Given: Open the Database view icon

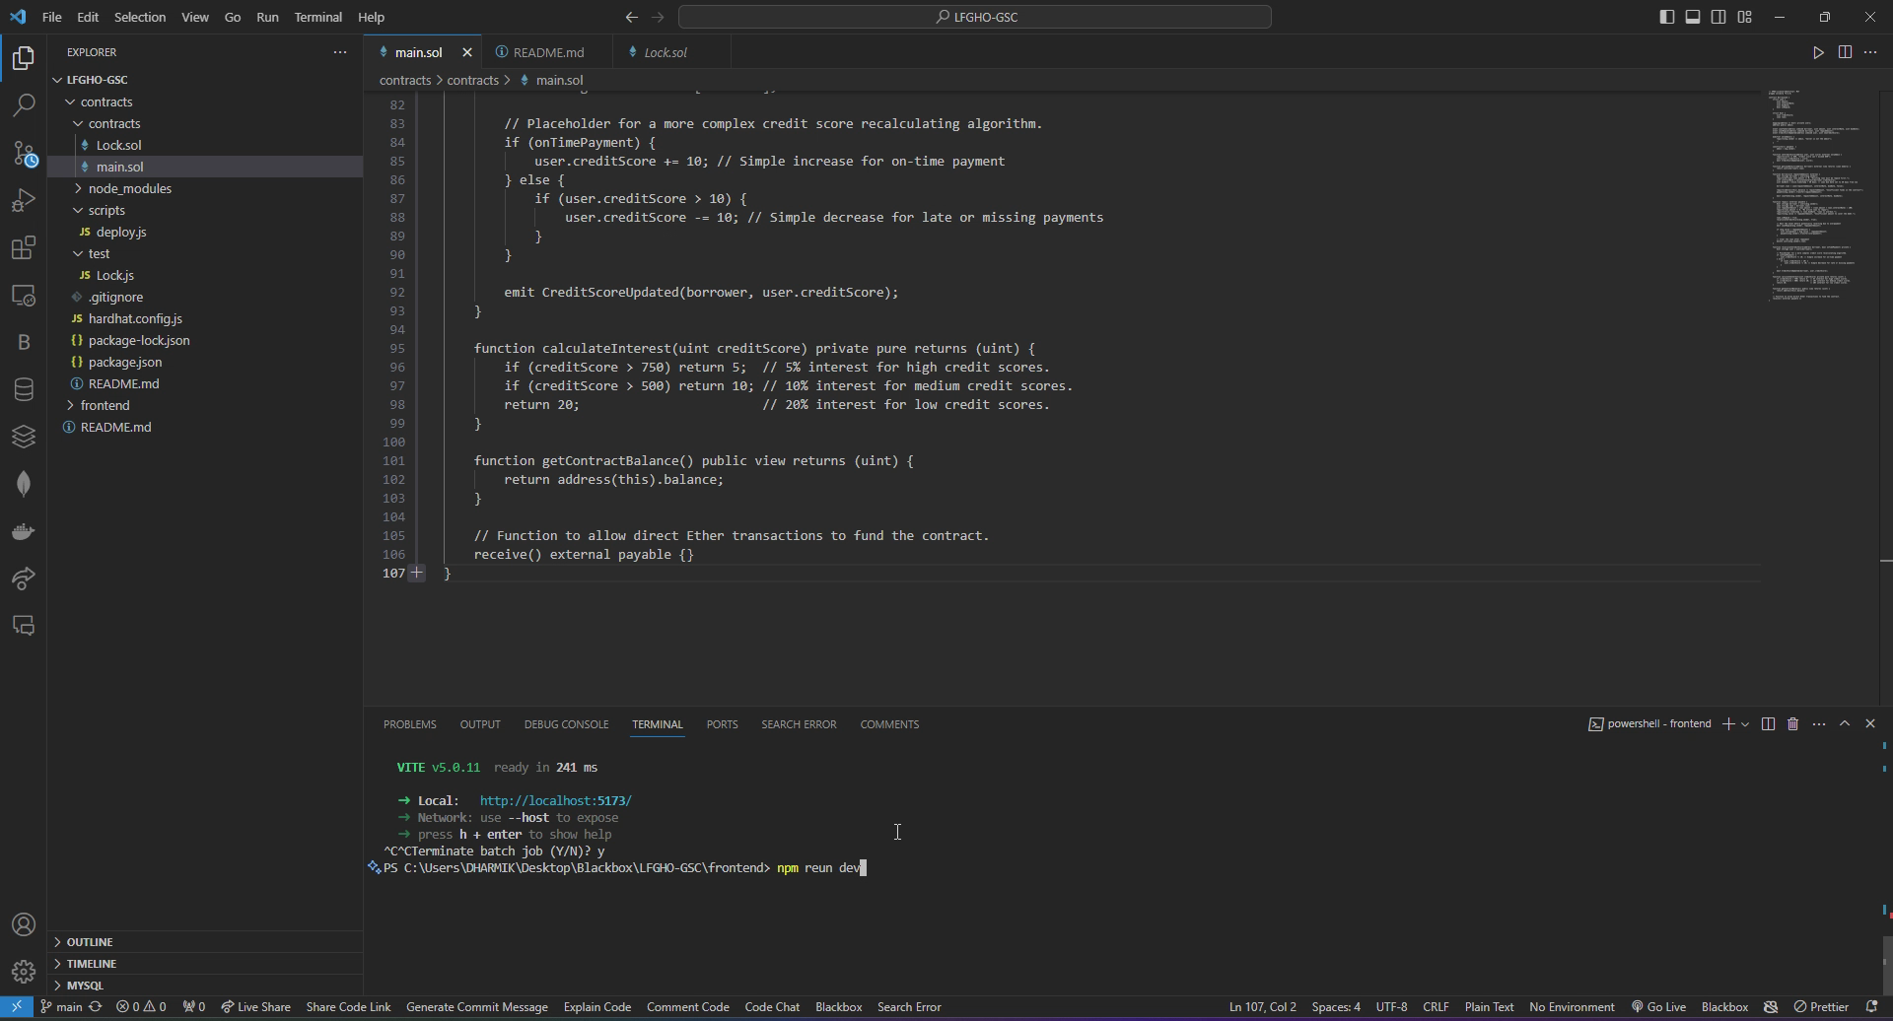Looking at the screenshot, I should (x=24, y=389).
